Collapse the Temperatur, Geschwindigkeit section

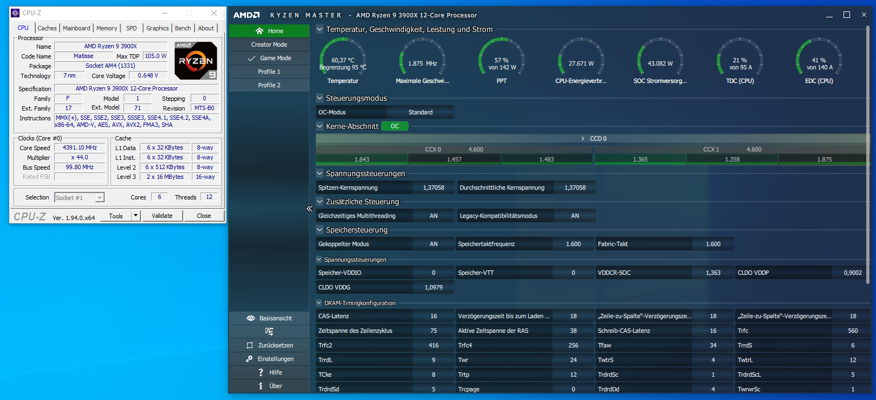pyautogui.click(x=320, y=29)
